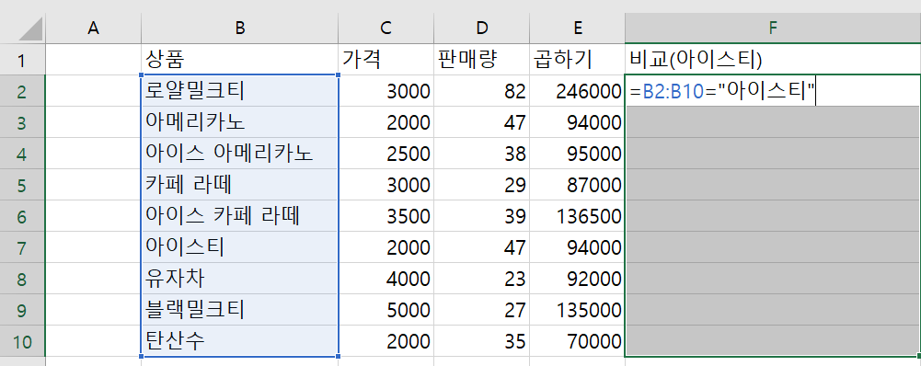921x366 pixels.
Task: Select column D header
Action: [x=481, y=28]
